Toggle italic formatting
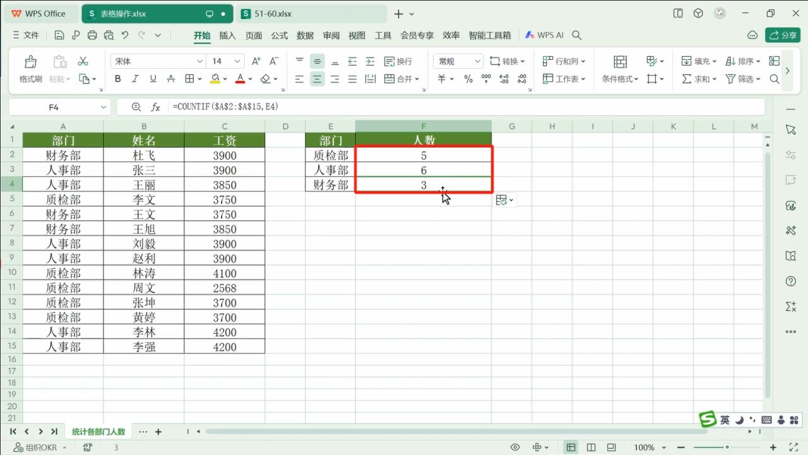Viewport: 808px width, 455px height. pos(135,79)
